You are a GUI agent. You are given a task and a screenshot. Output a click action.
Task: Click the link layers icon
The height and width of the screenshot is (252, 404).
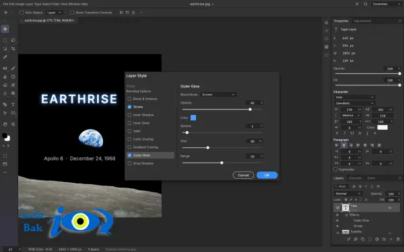(348, 239)
